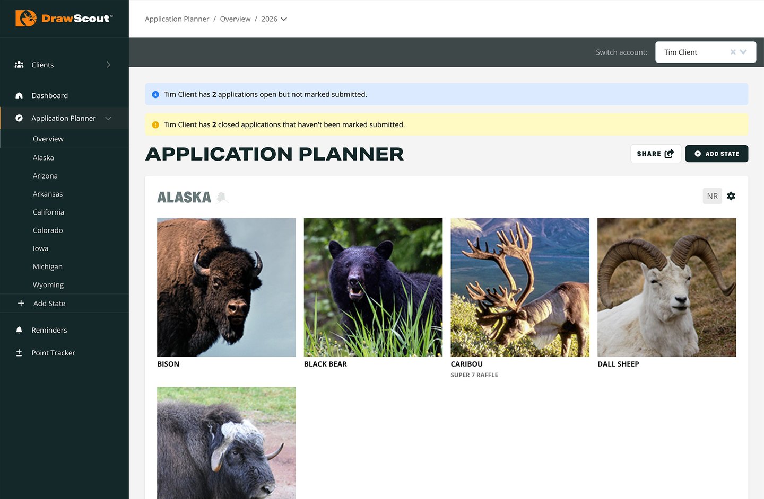The height and width of the screenshot is (499, 764).
Task: Collapse the Application Planner menu chevron
Action: (x=109, y=118)
